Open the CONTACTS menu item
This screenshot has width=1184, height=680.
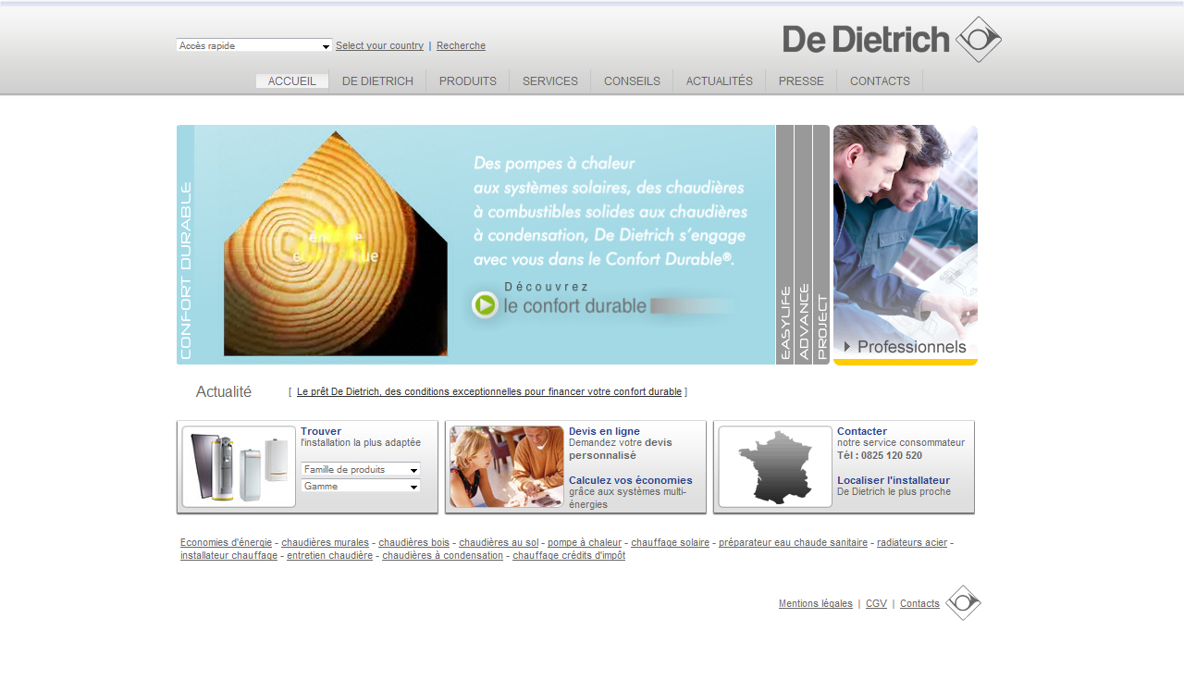coord(880,81)
